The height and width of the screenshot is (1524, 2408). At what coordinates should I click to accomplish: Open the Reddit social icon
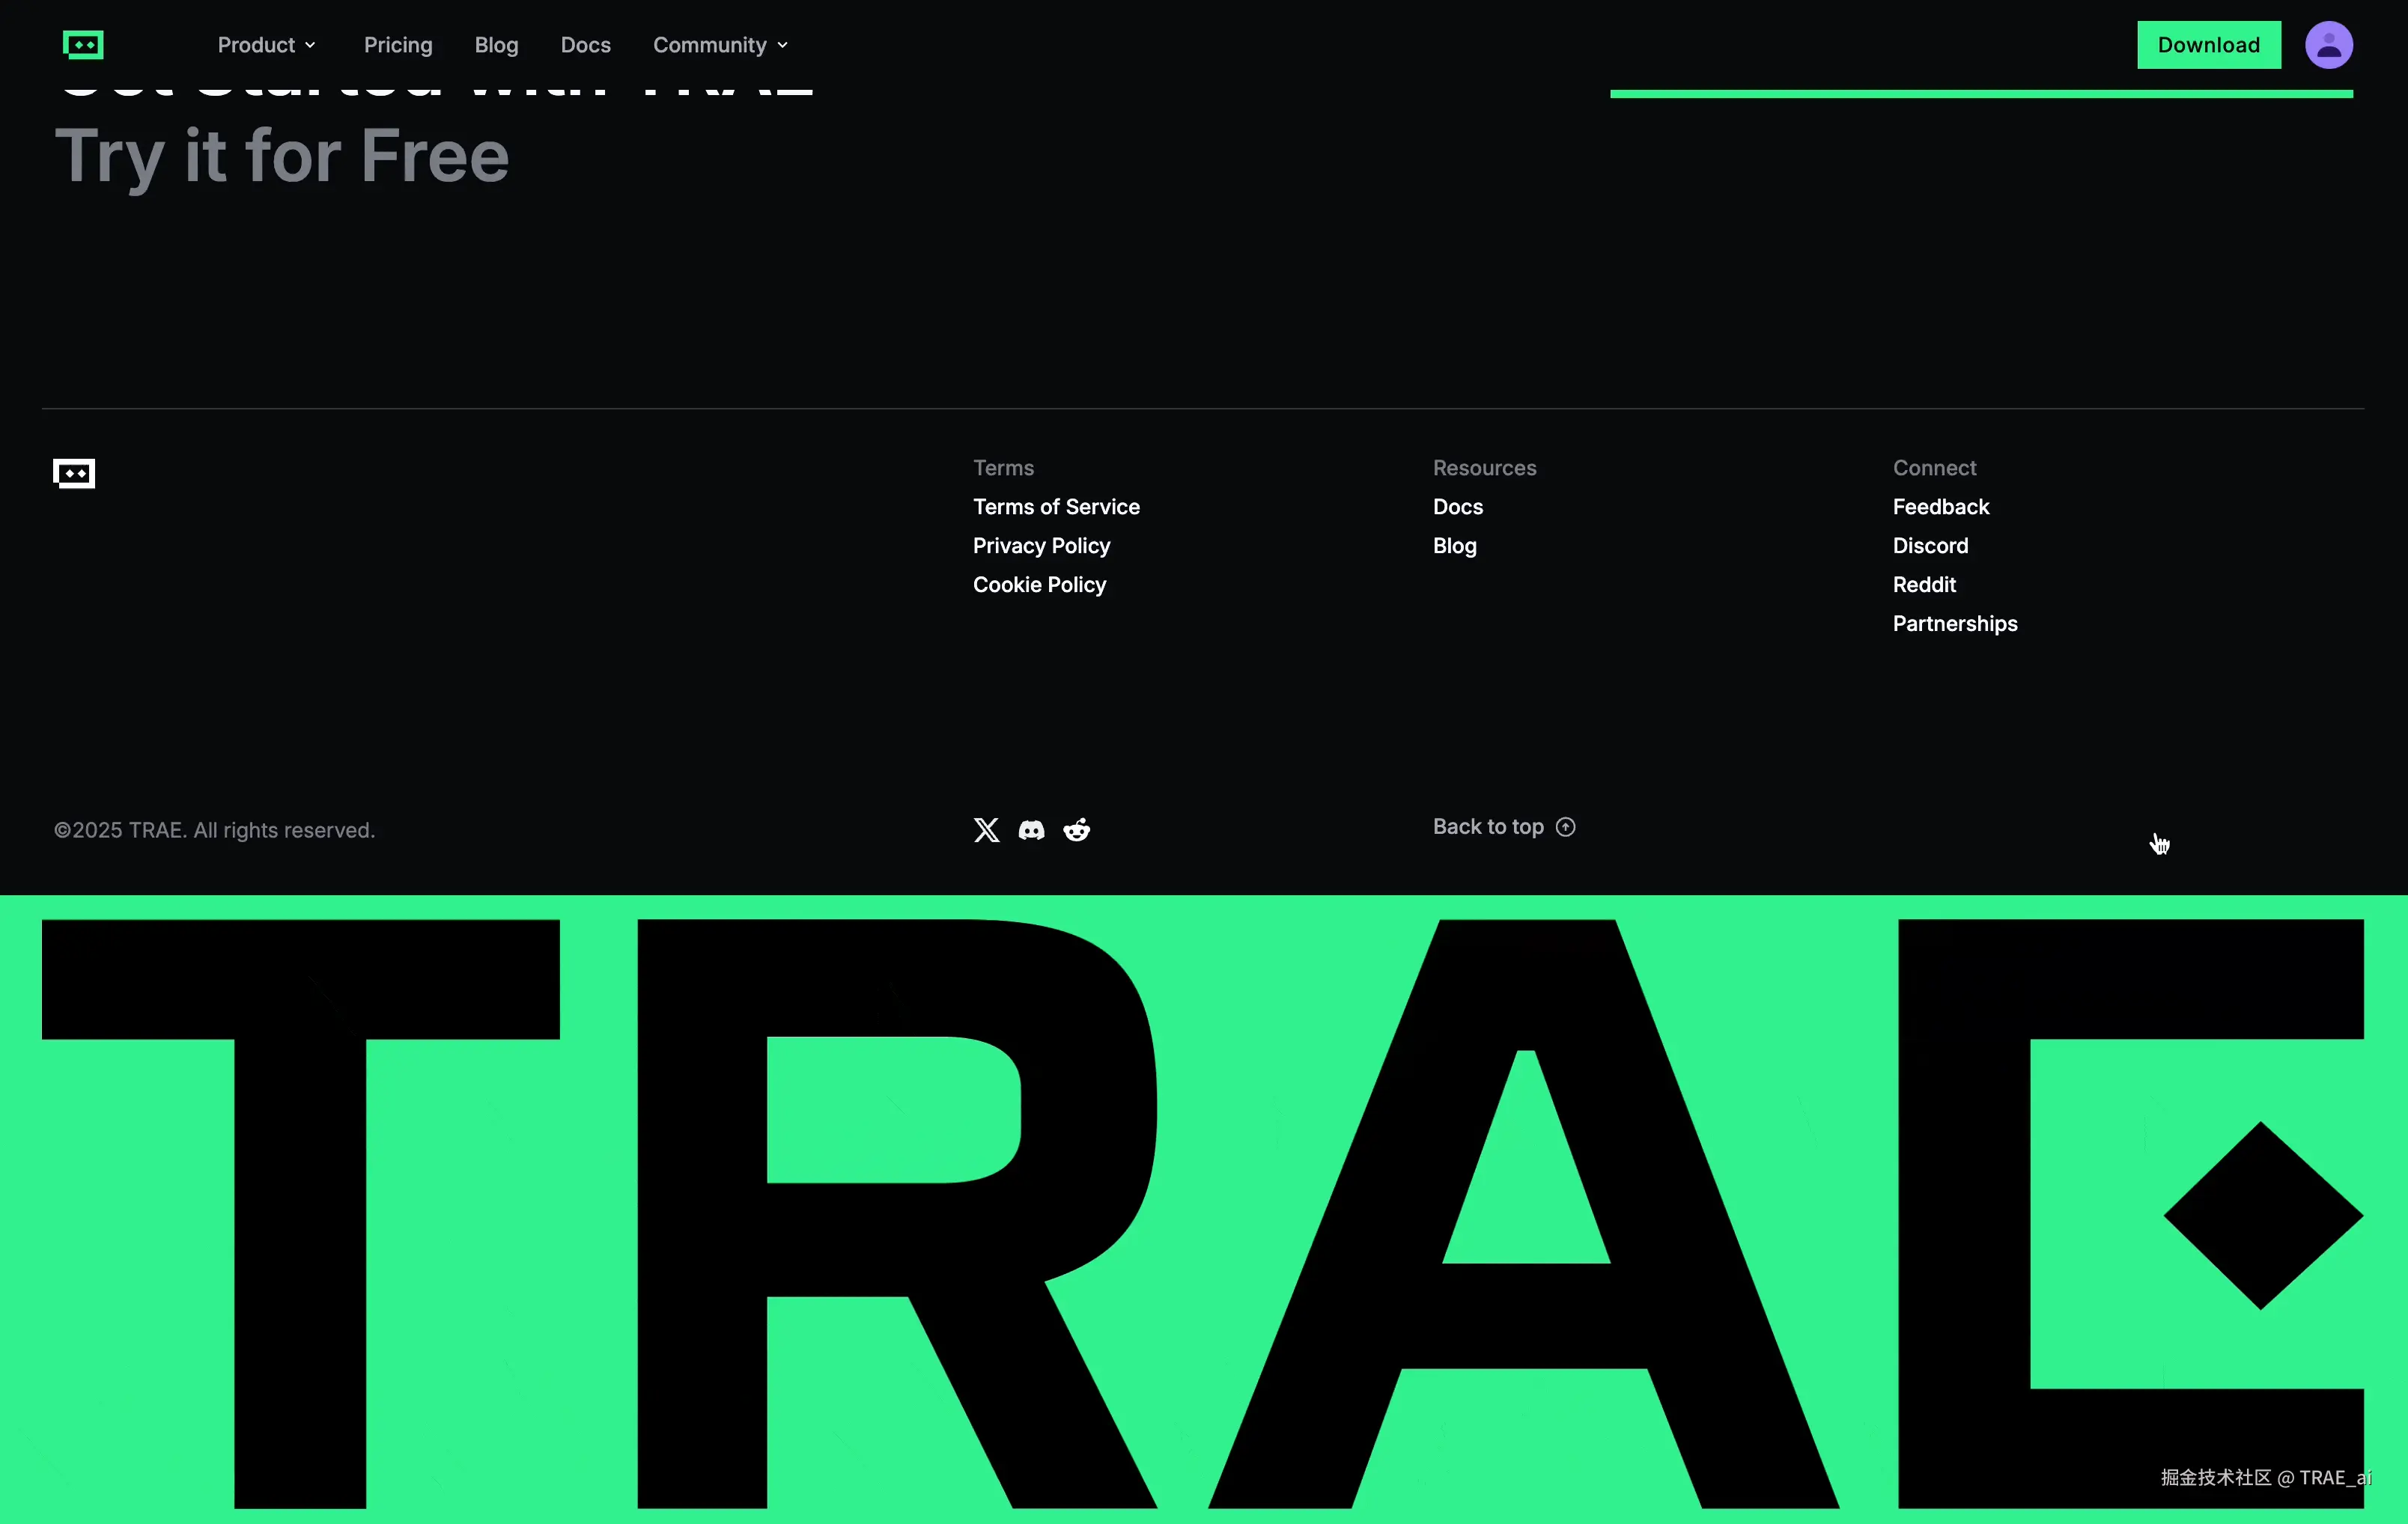[1076, 830]
